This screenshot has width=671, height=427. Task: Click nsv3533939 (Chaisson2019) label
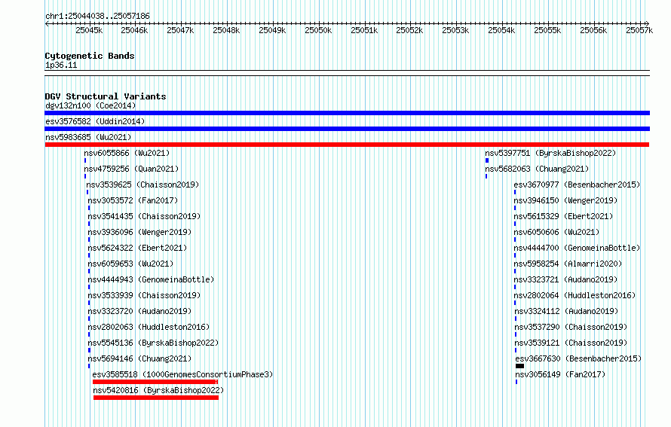pyautogui.click(x=144, y=295)
